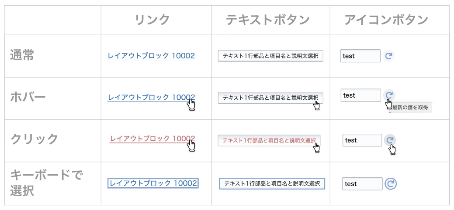Click the テキスト1行部品 button in the ホバー row
This screenshot has width=454, height=210.
(x=270, y=98)
